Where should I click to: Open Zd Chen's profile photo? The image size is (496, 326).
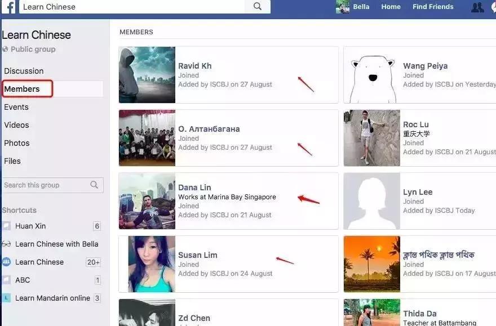tap(147, 312)
